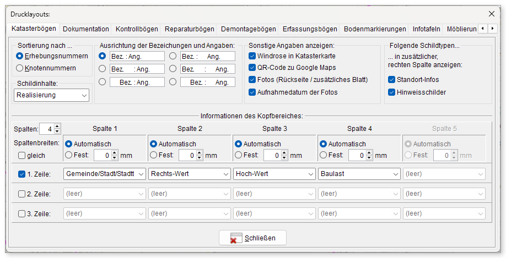Close the Drucklayouts dialog window
506x258 pixels.
point(492,14)
